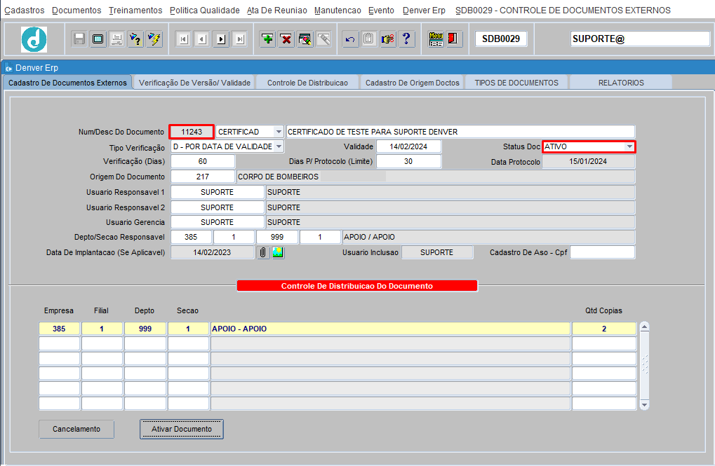Click the Cadastro De Aso - Cpf field
This screenshot has height=466, width=715.
point(602,252)
